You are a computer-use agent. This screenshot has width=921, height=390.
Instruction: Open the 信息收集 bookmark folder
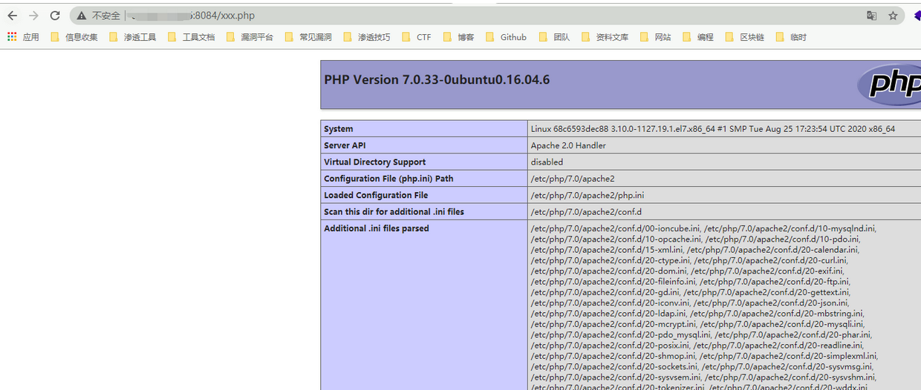pos(74,37)
